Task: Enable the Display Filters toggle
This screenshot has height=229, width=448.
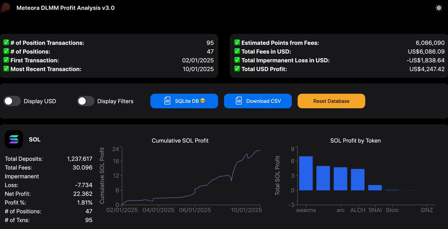Action: (85, 101)
